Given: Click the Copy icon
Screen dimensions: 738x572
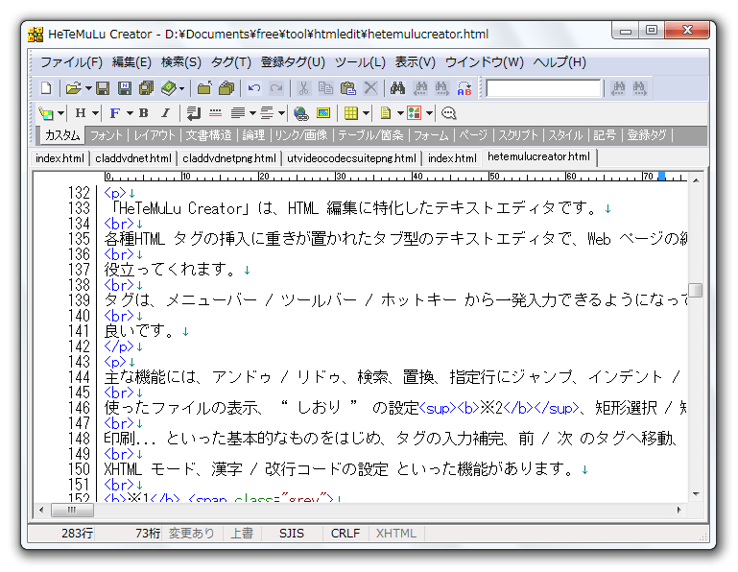Looking at the screenshot, I should [325, 88].
